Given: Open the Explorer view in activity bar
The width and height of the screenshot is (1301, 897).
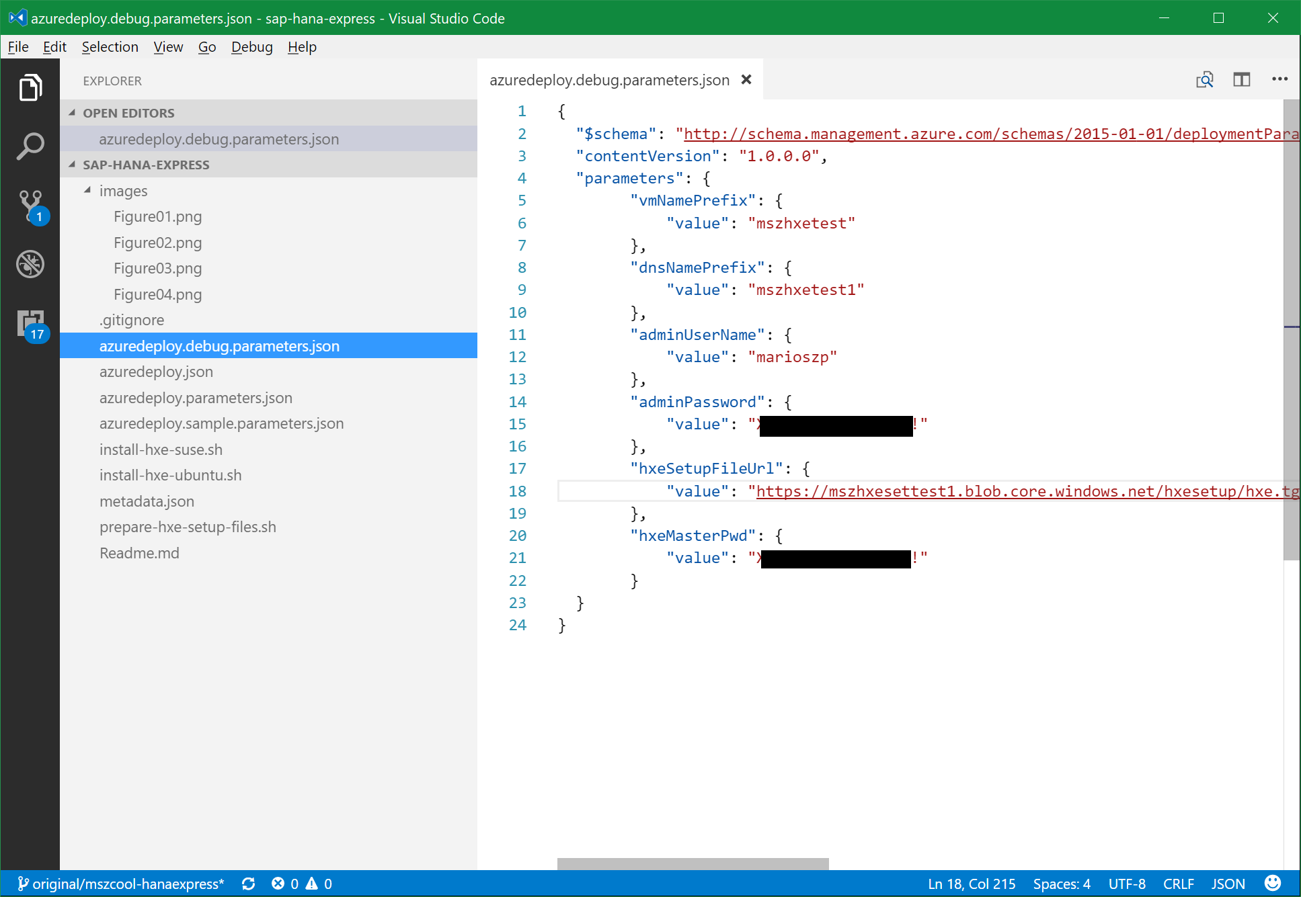Looking at the screenshot, I should (x=30, y=88).
